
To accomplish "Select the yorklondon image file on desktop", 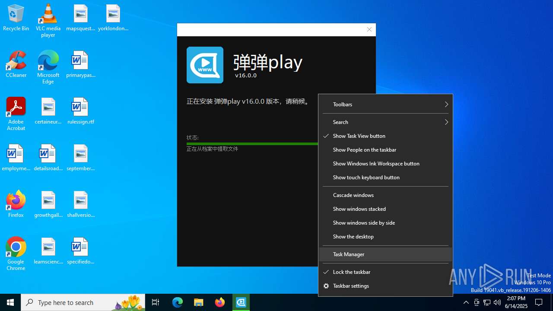I will click(x=113, y=18).
